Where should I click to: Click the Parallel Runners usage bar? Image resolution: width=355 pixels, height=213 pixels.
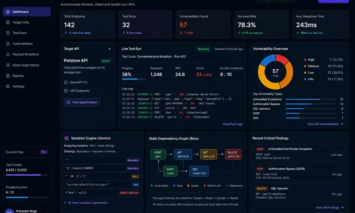27,197
